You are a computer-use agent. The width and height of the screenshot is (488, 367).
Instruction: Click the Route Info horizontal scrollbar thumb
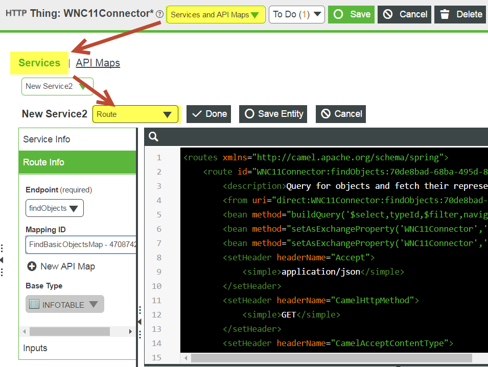point(69,332)
